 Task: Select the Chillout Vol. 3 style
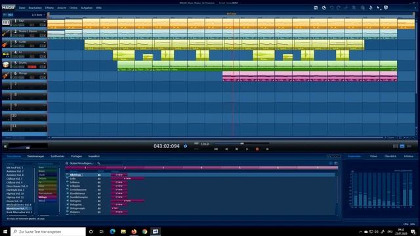(14, 178)
